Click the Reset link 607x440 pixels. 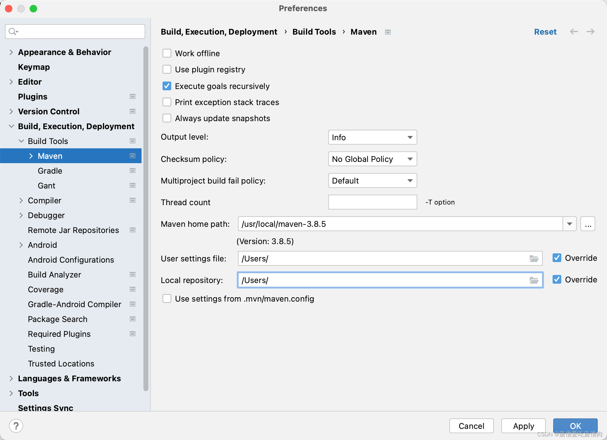pyautogui.click(x=545, y=32)
